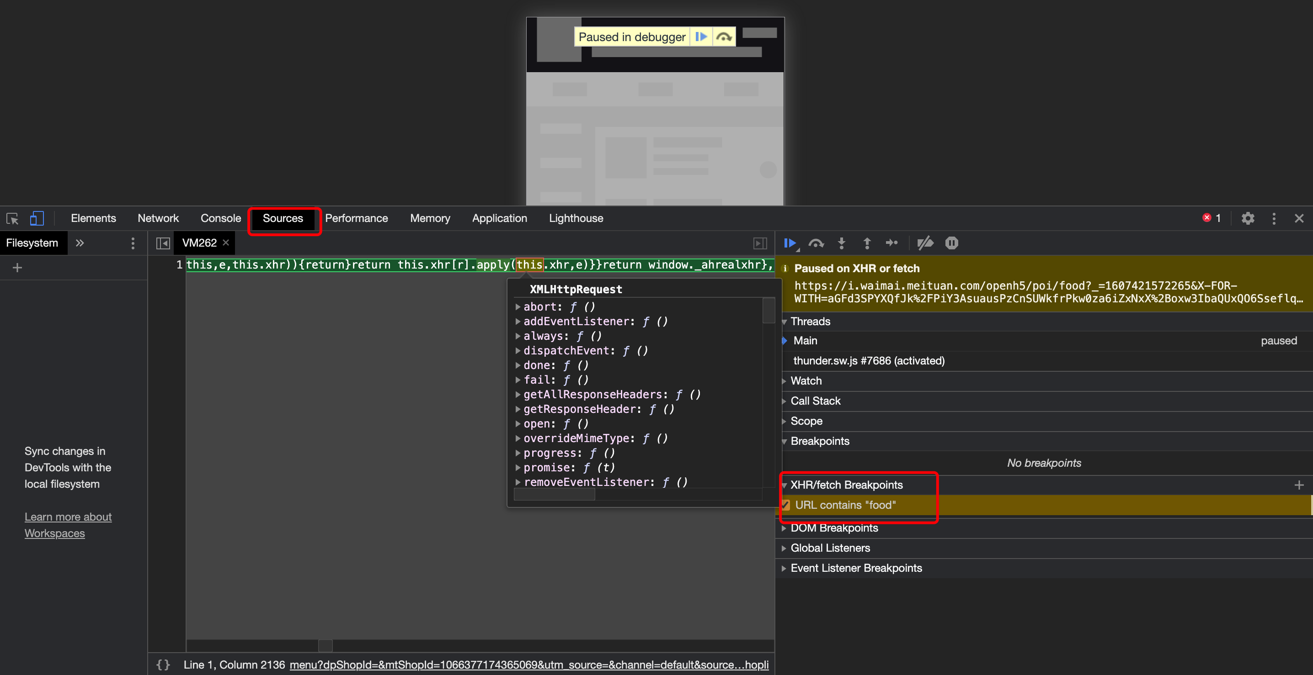Open the menu?dpShopId source link in status bar

529,665
